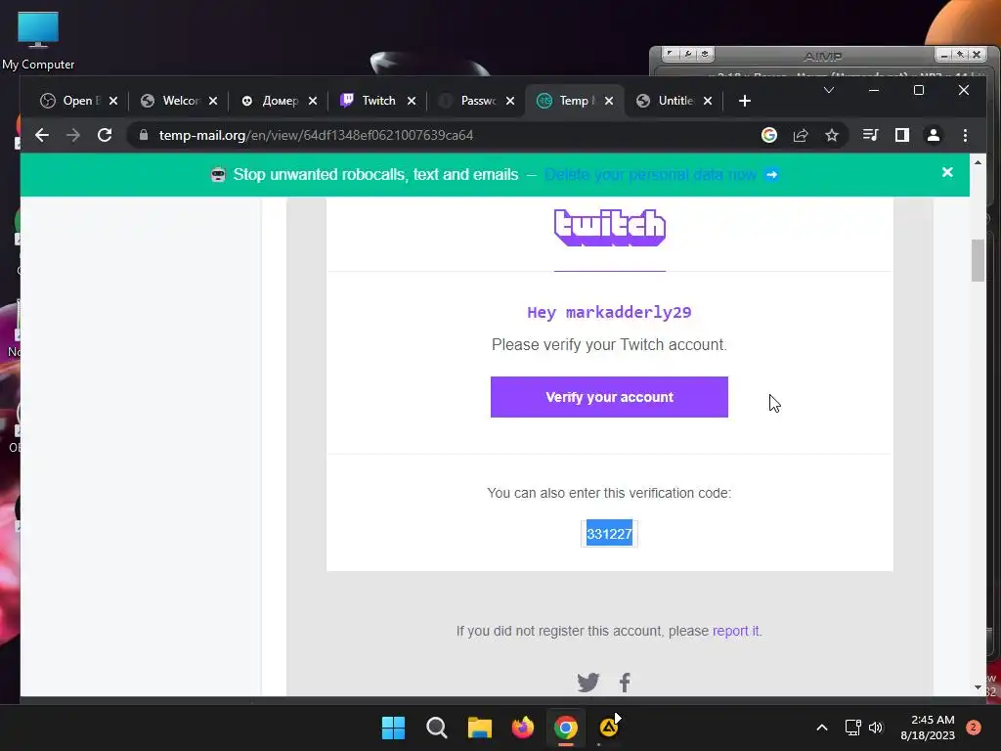The height and width of the screenshot is (751, 1001).
Task: Click Hey markadderly29 heading text
Action: 609,312
